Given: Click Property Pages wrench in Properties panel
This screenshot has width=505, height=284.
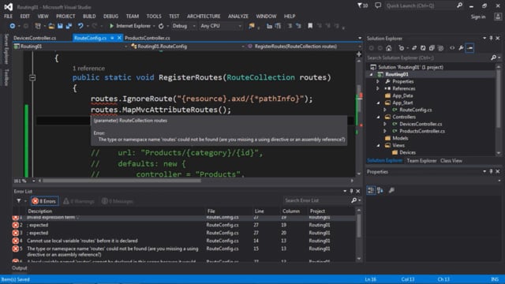Looking at the screenshot, I should point(391,190).
